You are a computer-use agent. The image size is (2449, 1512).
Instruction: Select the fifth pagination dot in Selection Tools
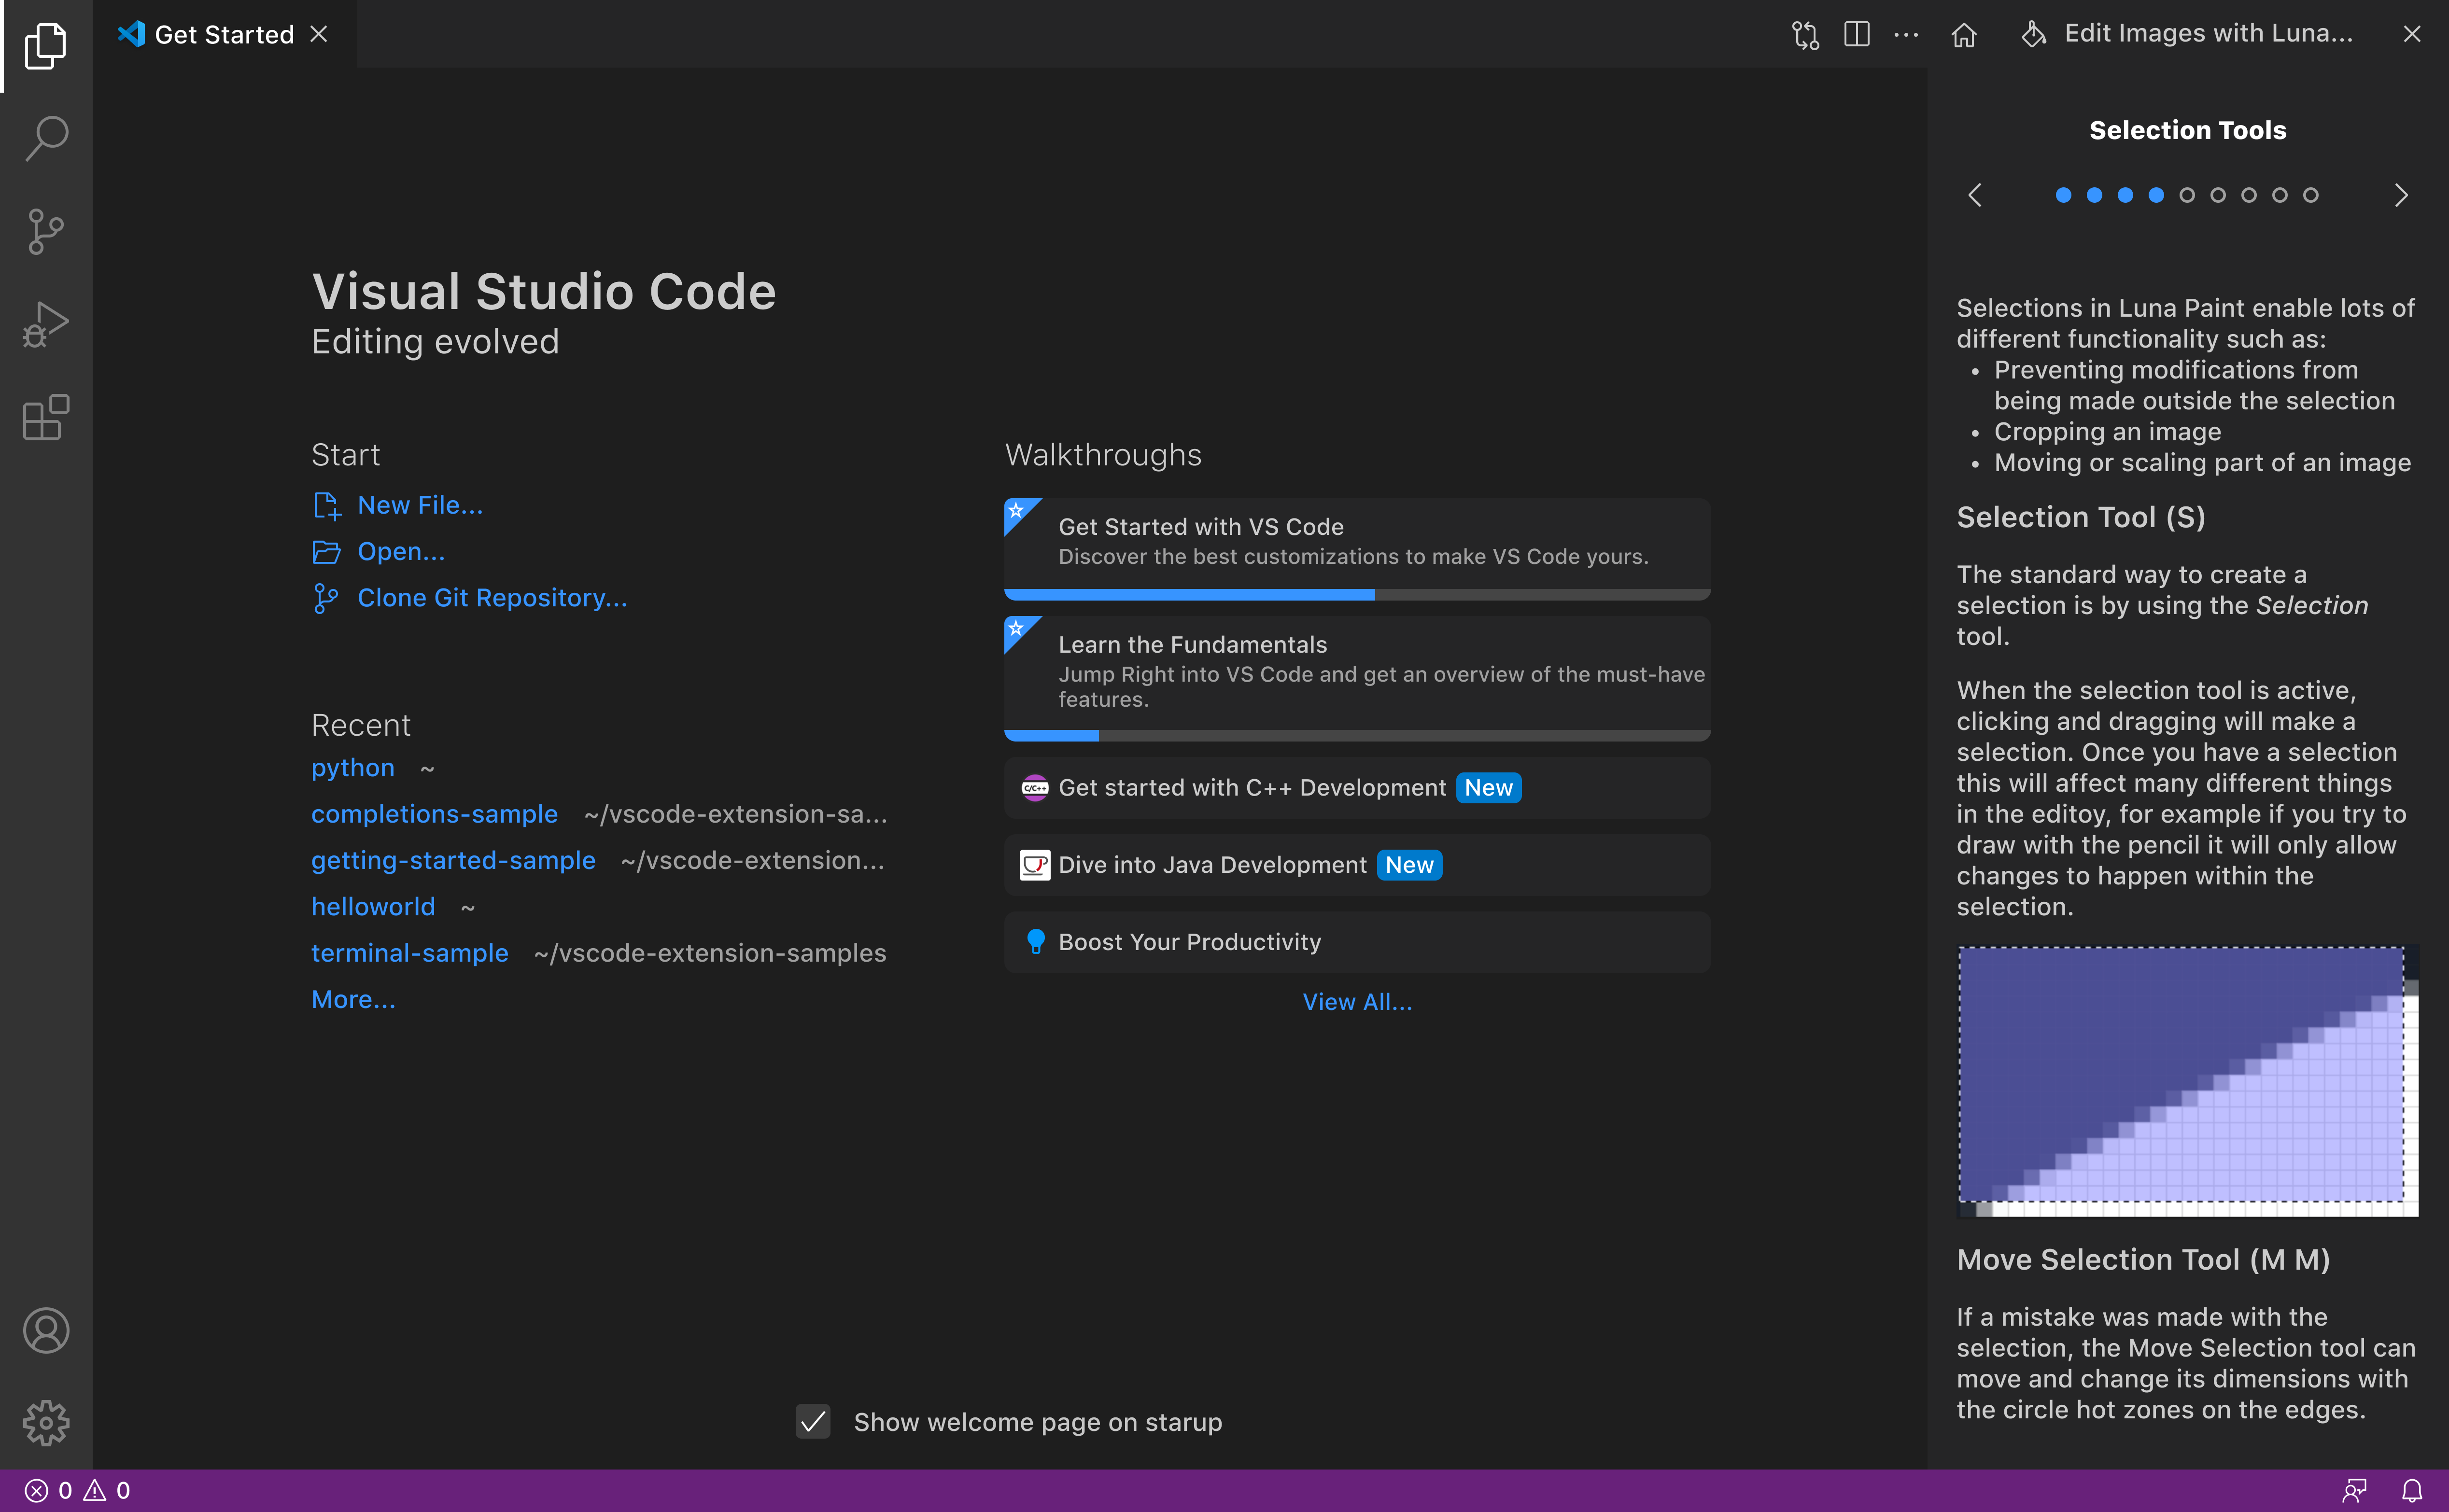(2188, 195)
